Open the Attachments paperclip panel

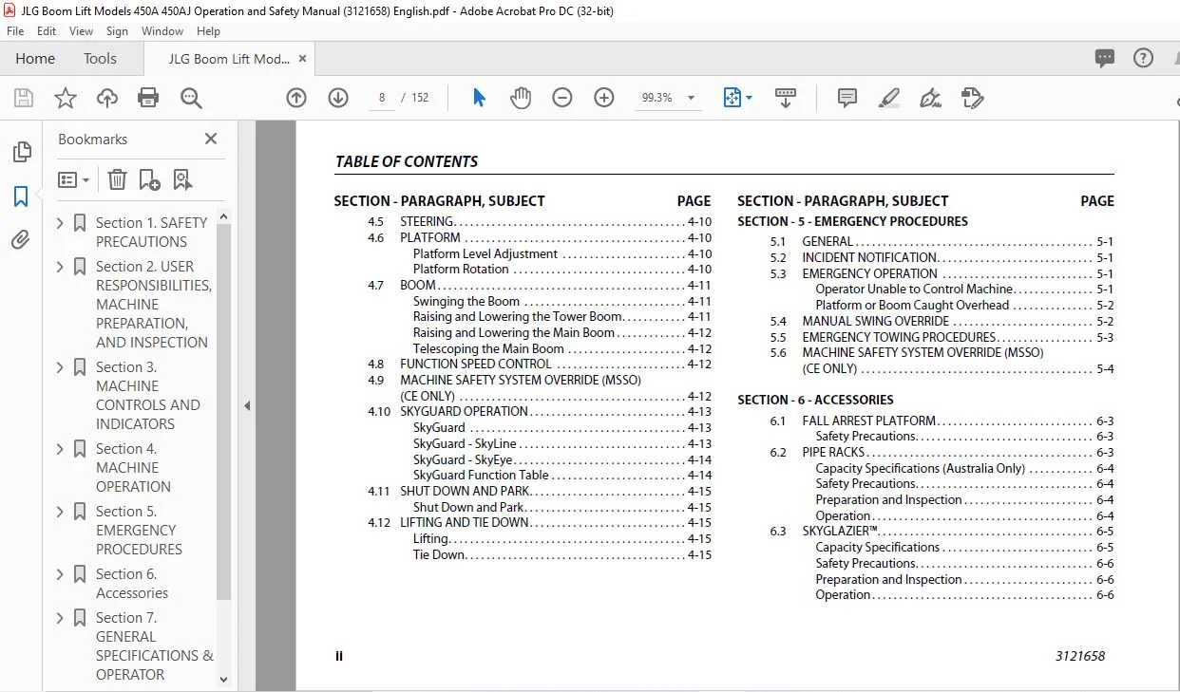[x=21, y=239]
